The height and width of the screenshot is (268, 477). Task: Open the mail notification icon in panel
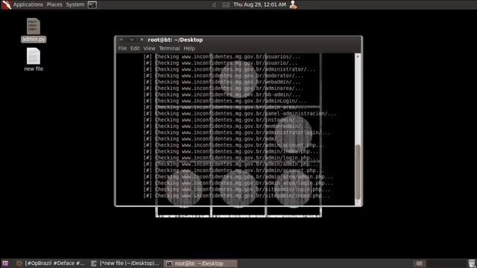[x=226, y=5]
